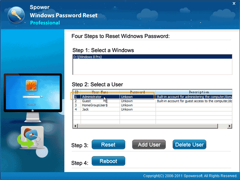Click the ID column header
This screenshot has width=240, height=180.
[77, 92]
